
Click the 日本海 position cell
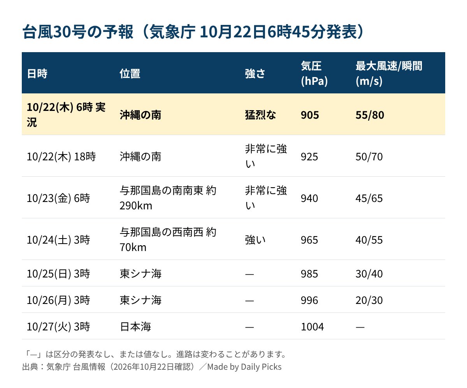(135, 326)
